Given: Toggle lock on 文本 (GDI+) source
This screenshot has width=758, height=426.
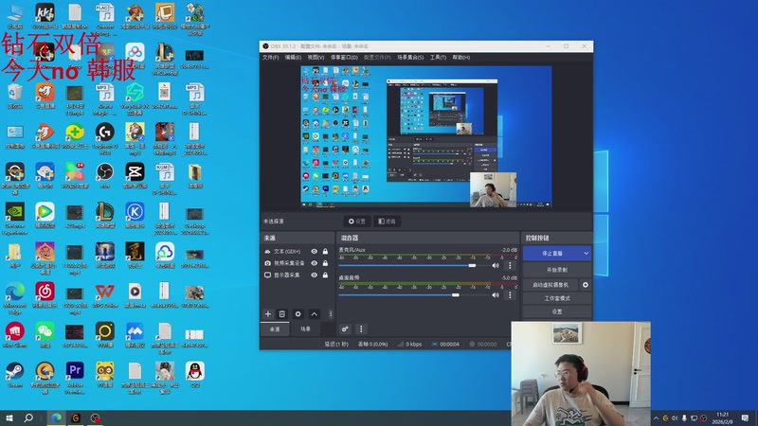Looking at the screenshot, I should click(325, 251).
